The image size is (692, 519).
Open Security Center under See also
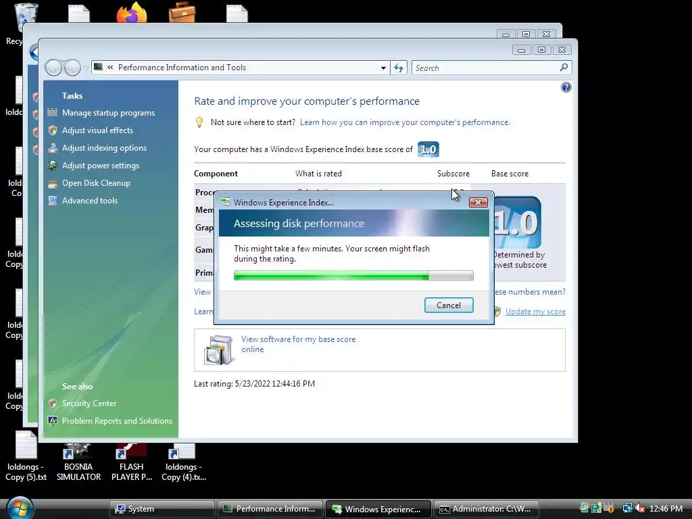click(x=89, y=403)
